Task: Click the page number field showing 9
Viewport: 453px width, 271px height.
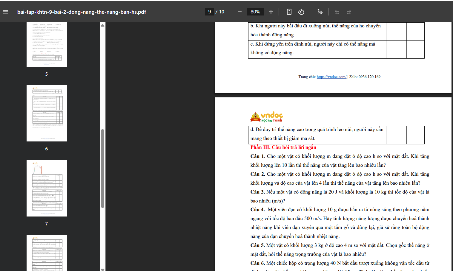Action: tap(209, 12)
